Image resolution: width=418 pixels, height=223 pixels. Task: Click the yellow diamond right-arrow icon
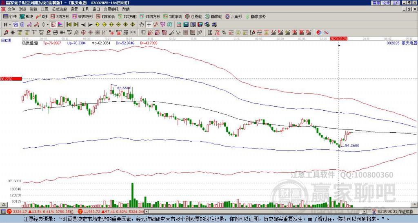point(104,24)
